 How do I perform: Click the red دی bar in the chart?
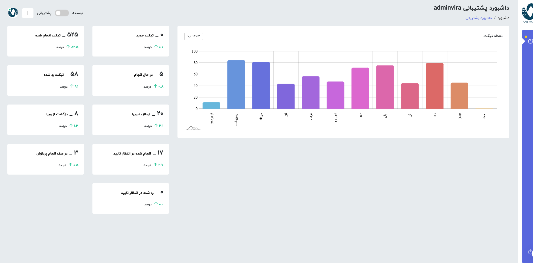(x=434, y=86)
